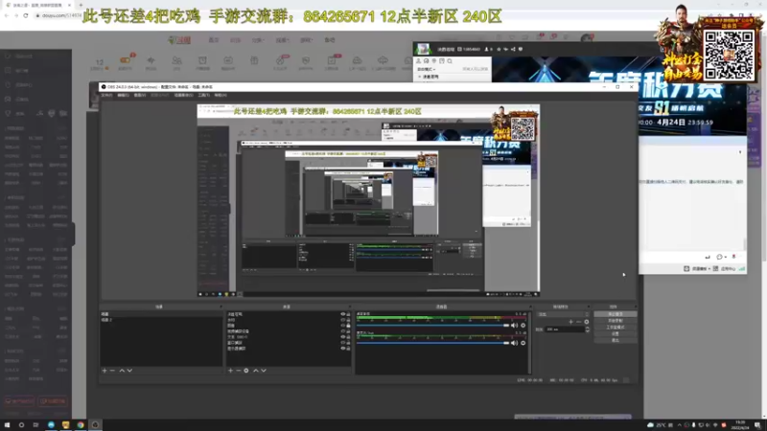Go to 首页 on the website navigation

click(x=214, y=40)
